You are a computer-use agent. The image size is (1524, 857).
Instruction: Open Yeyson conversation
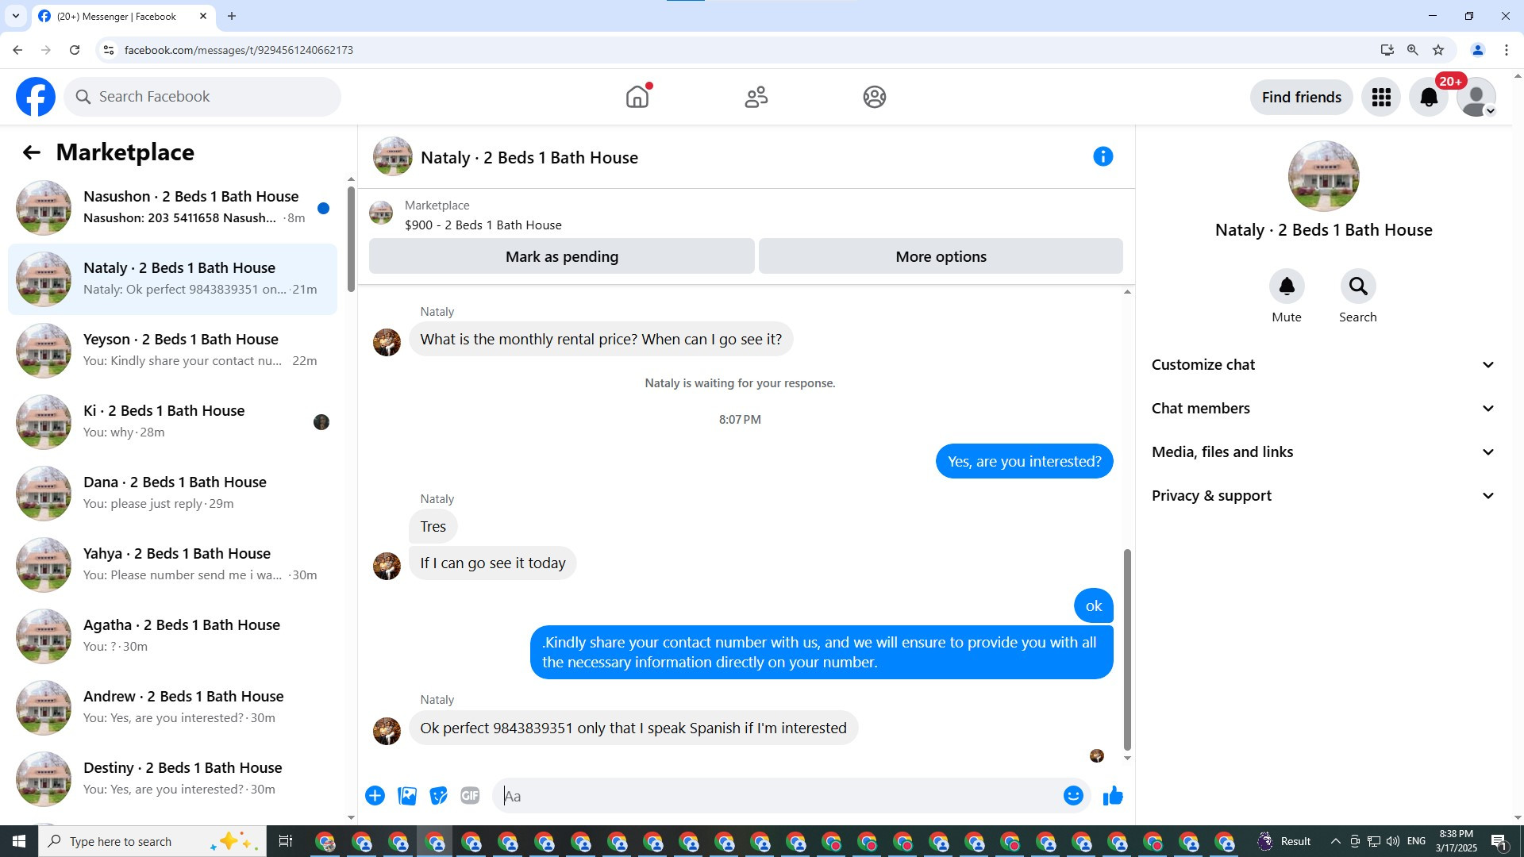(x=172, y=351)
